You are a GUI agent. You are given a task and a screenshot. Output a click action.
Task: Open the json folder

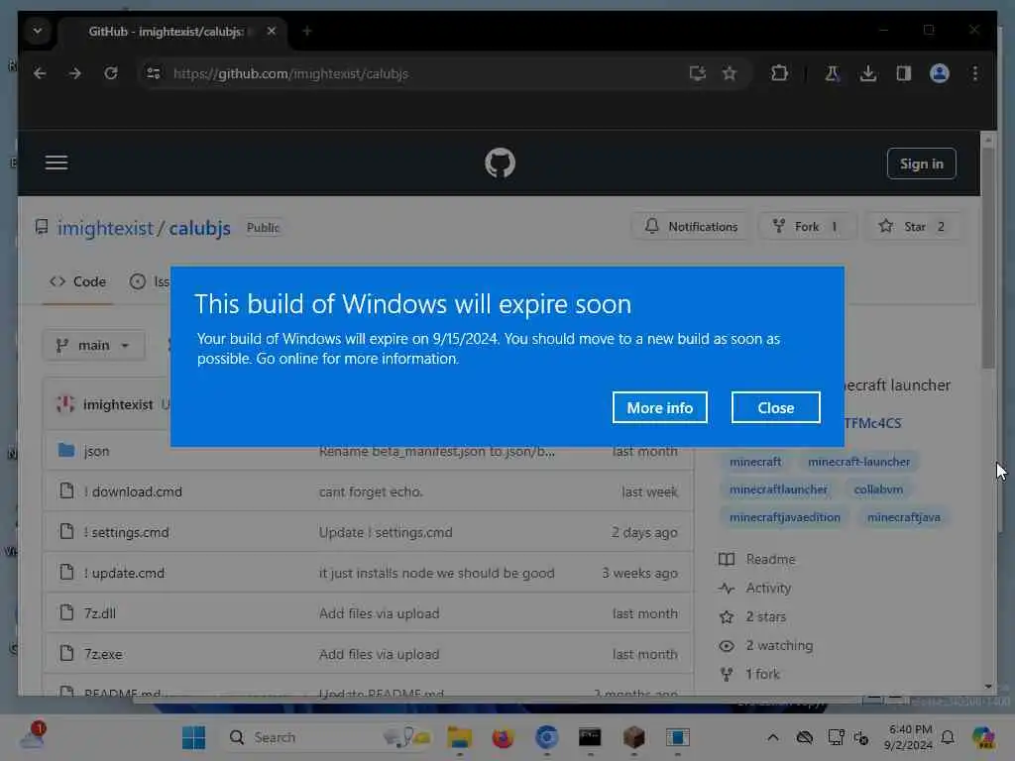tap(96, 451)
